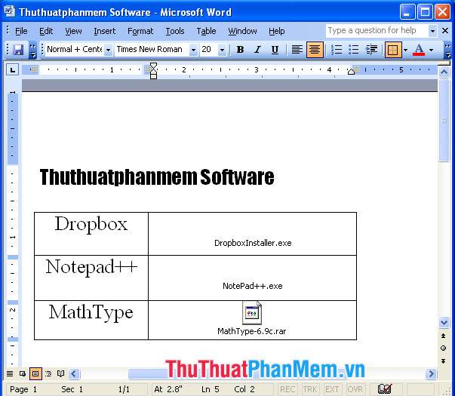The width and height of the screenshot is (455, 396).
Task: Click the first line indent marker on ruler
Action: tap(153, 66)
